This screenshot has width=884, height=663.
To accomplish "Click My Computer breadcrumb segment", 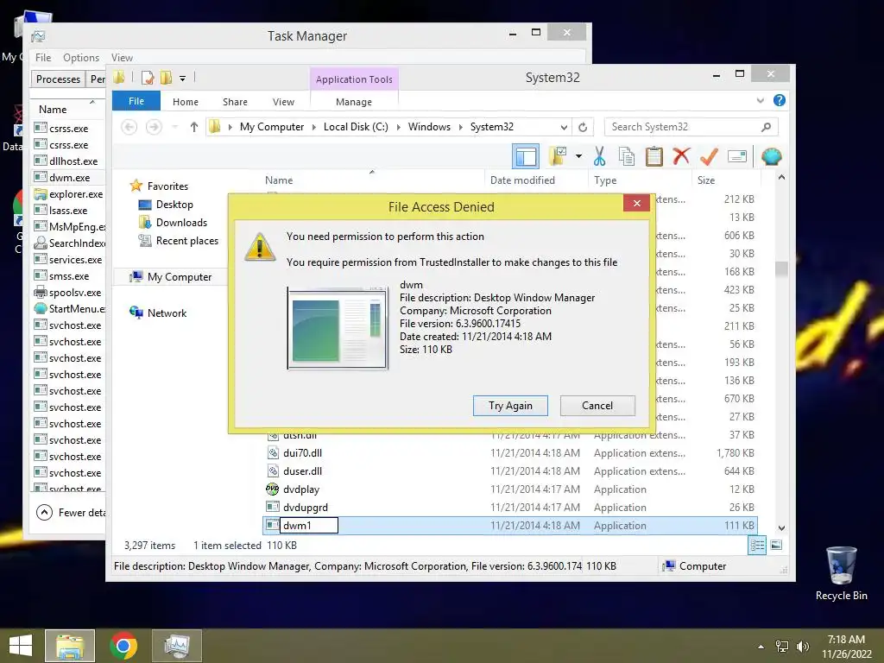I will 272,127.
